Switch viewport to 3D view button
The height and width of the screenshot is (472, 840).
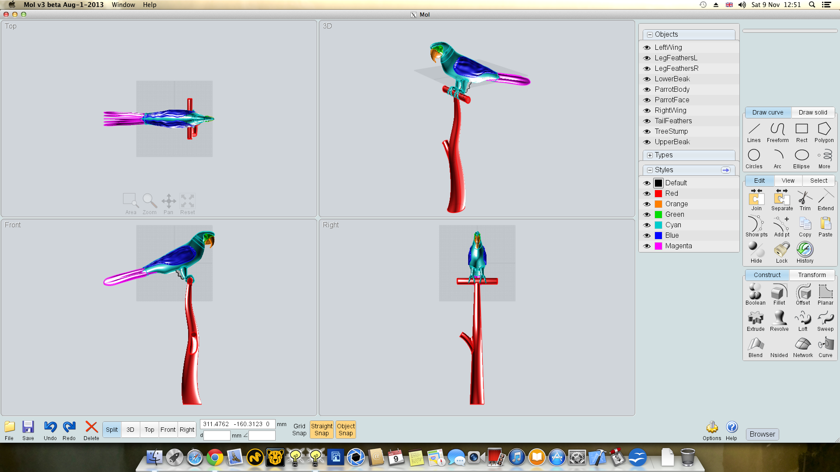click(x=130, y=430)
